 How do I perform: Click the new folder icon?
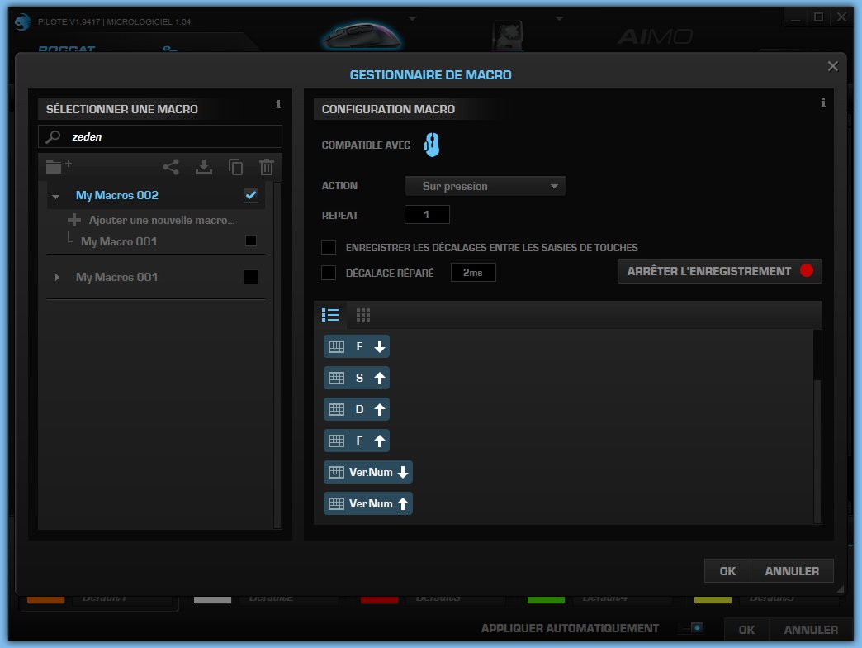pyautogui.click(x=57, y=166)
